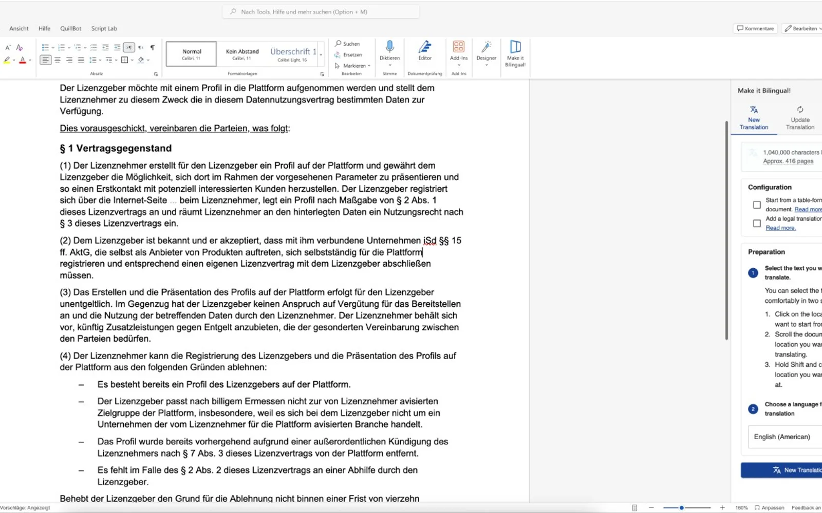Adjust the zoom slider handle
This screenshot has width=822, height=513.
[682, 507]
